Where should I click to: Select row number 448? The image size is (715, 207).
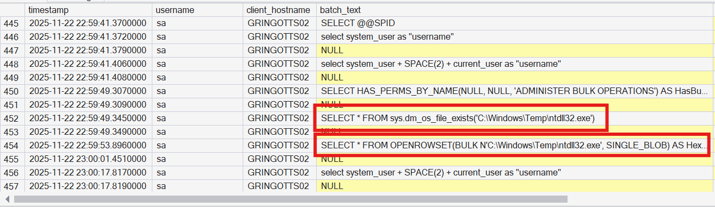pyautogui.click(x=13, y=64)
